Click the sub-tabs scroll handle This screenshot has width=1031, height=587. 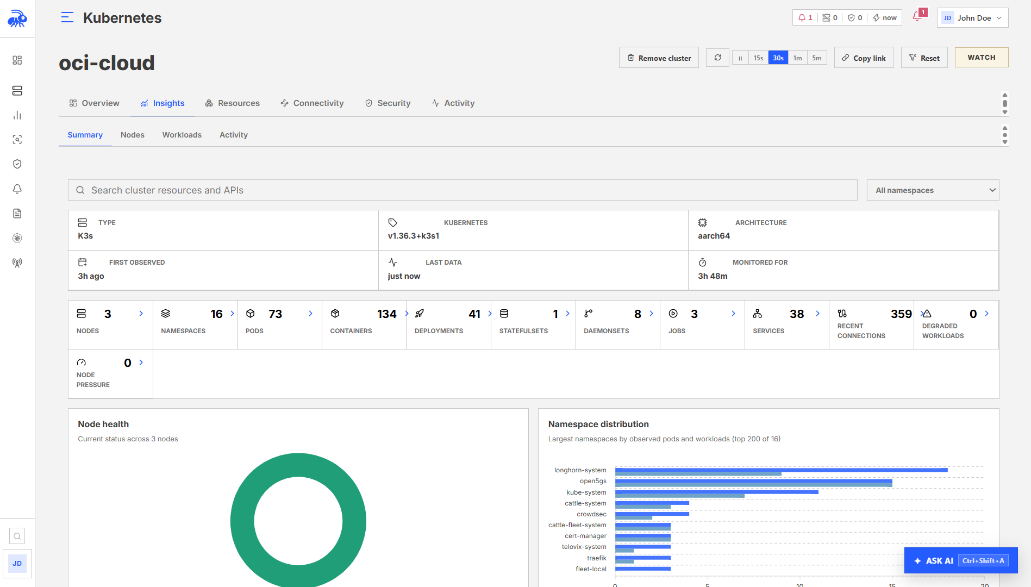point(1005,135)
